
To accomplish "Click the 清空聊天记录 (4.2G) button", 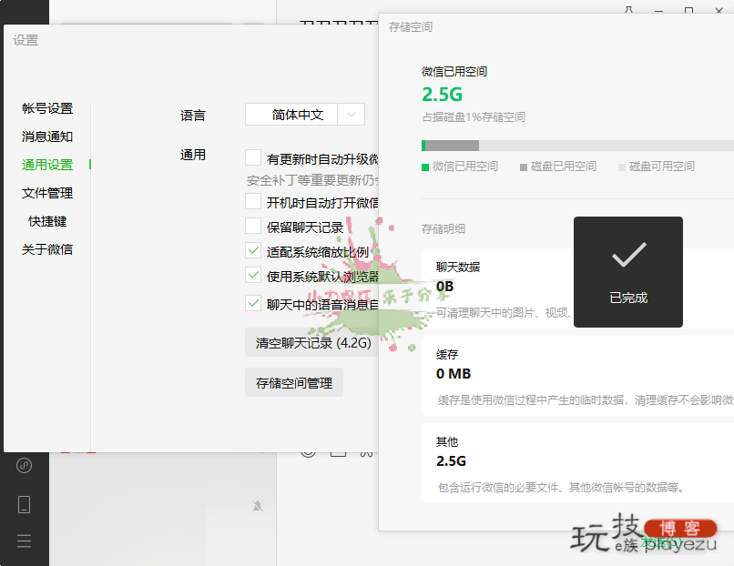I will click(x=312, y=342).
